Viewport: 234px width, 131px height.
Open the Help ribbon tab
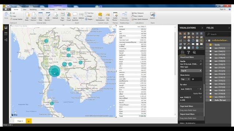pyautogui.click(x=43, y=9)
